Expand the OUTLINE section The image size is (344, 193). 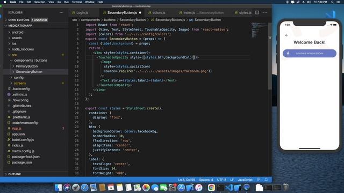pyautogui.click(x=15, y=174)
